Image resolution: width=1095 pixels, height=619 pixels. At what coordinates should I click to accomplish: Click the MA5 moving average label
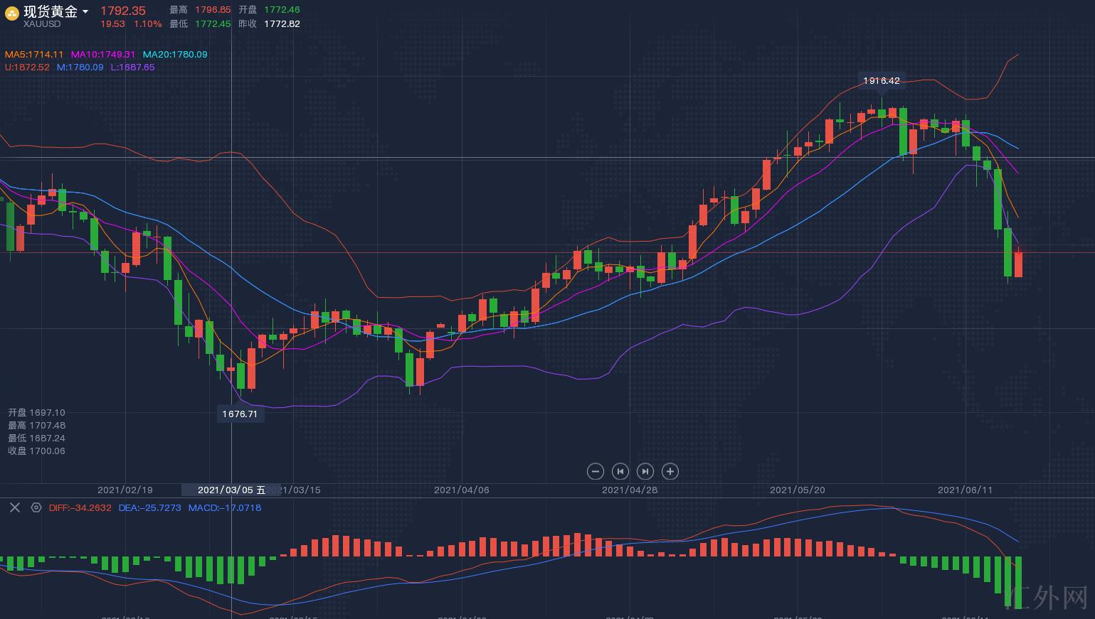[34, 55]
